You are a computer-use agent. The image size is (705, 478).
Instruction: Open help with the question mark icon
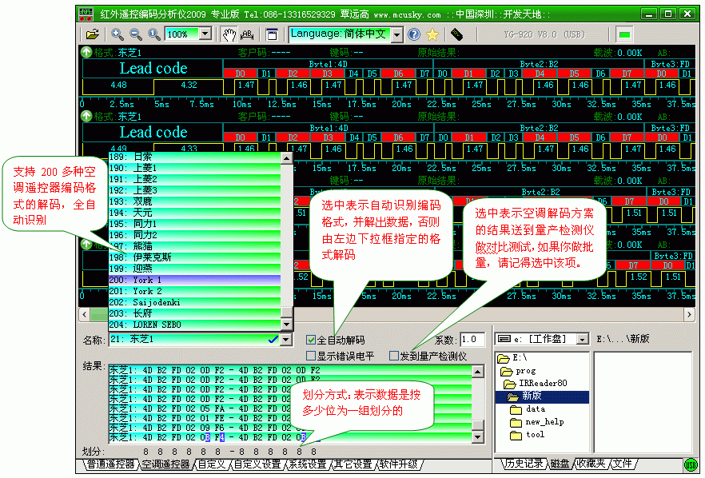coord(413,34)
